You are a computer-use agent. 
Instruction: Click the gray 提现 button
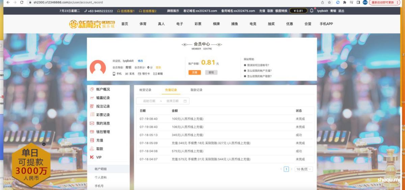211,72
